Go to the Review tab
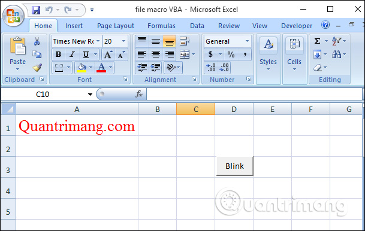 click(229, 26)
